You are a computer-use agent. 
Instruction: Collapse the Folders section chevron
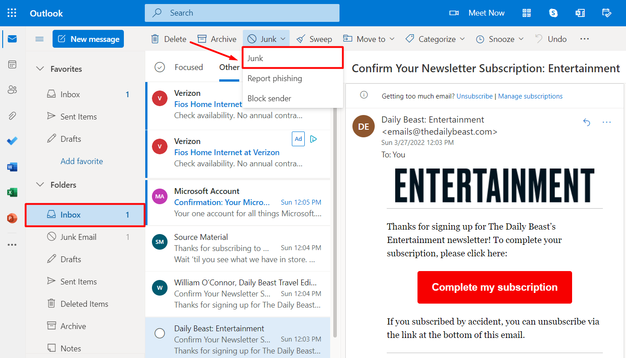click(40, 185)
